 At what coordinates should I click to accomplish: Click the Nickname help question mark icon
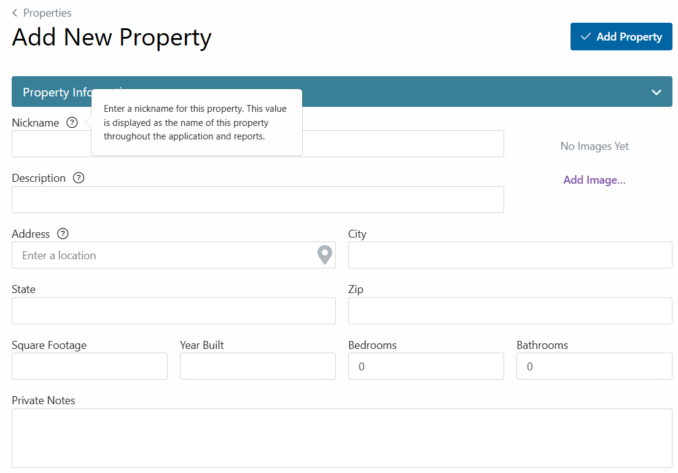(x=72, y=123)
